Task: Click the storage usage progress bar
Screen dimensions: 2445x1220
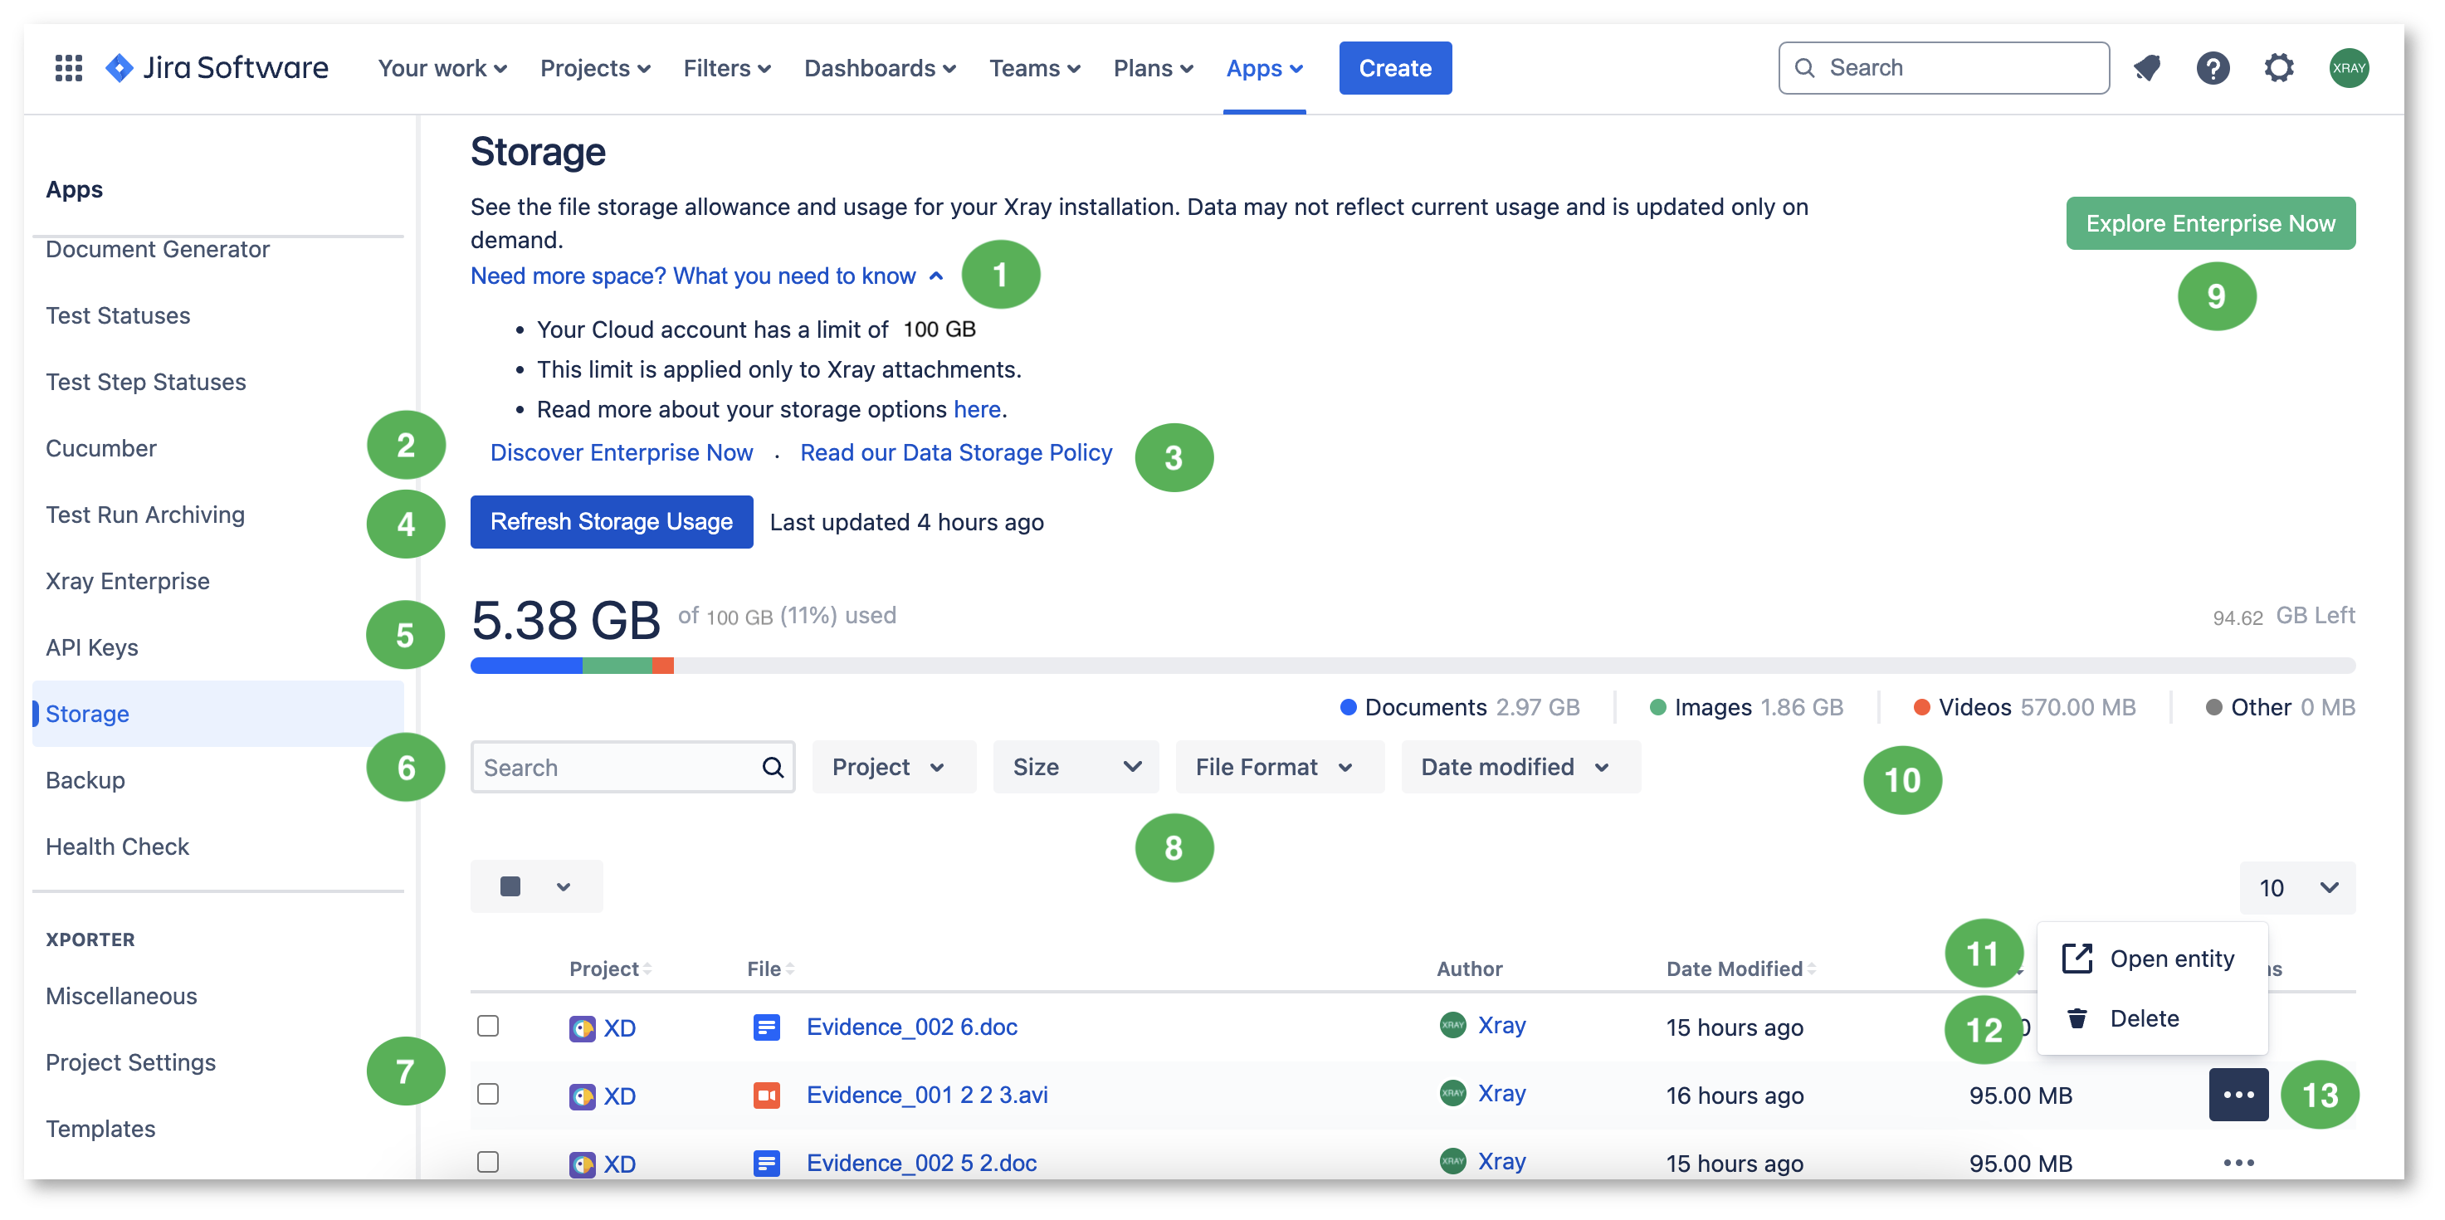Action: pyautogui.click(x=1413, y=666)
